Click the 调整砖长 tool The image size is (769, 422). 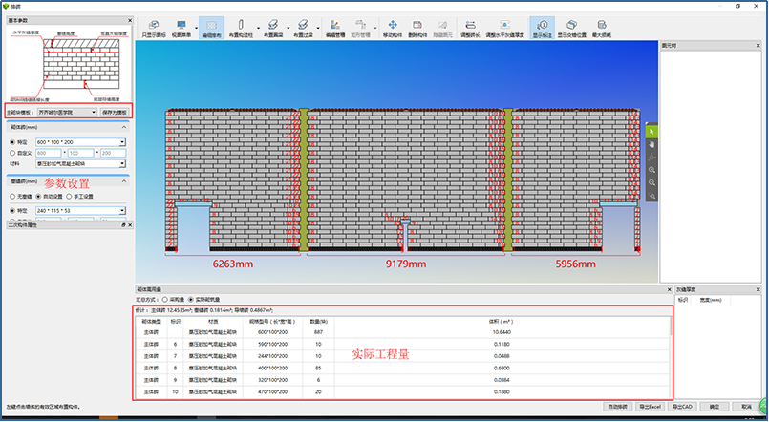tap(470, 28)
